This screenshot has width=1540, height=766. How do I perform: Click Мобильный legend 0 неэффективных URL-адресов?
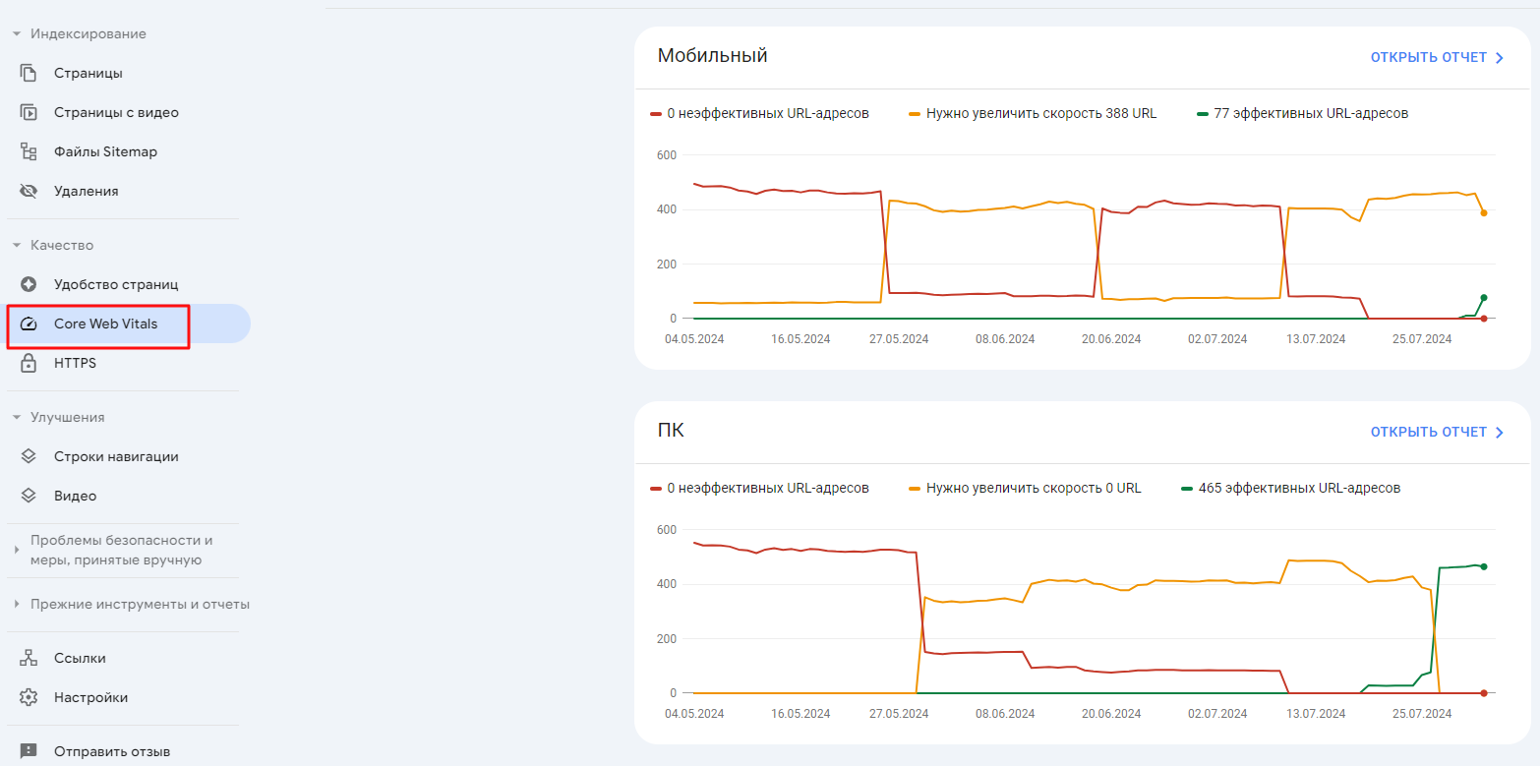point(760,114)
